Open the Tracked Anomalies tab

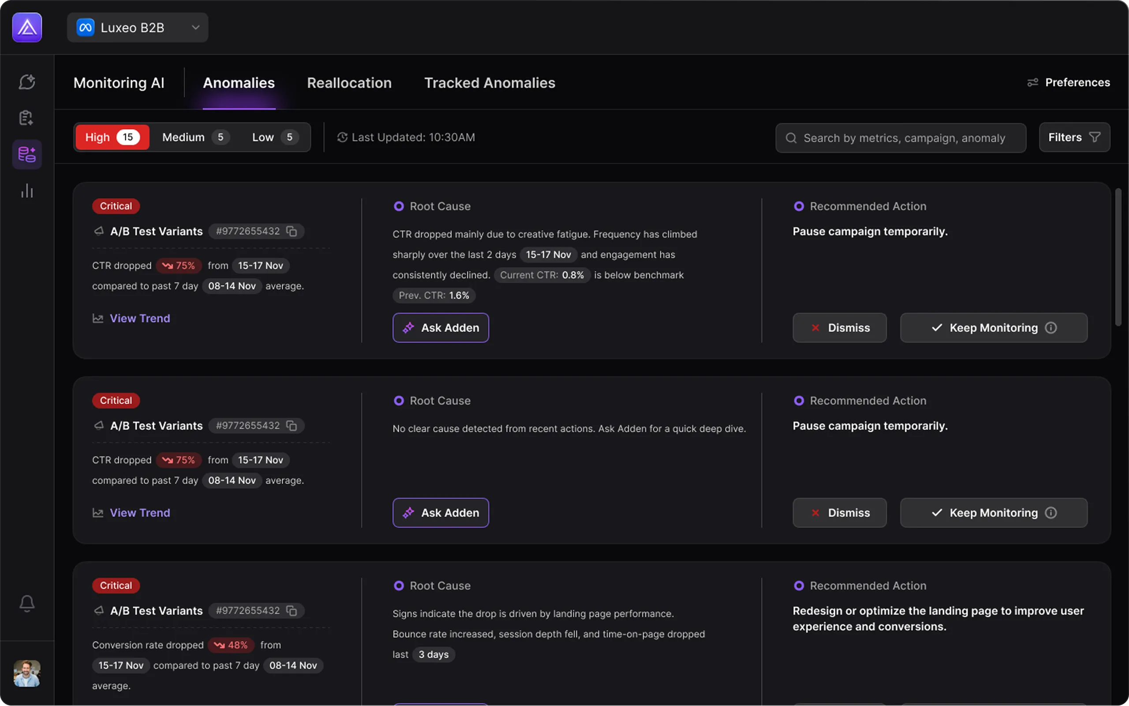489,83
